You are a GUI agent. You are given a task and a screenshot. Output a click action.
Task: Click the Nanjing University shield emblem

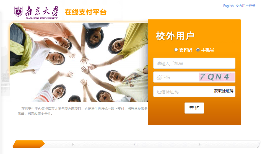tap(18, 12)
